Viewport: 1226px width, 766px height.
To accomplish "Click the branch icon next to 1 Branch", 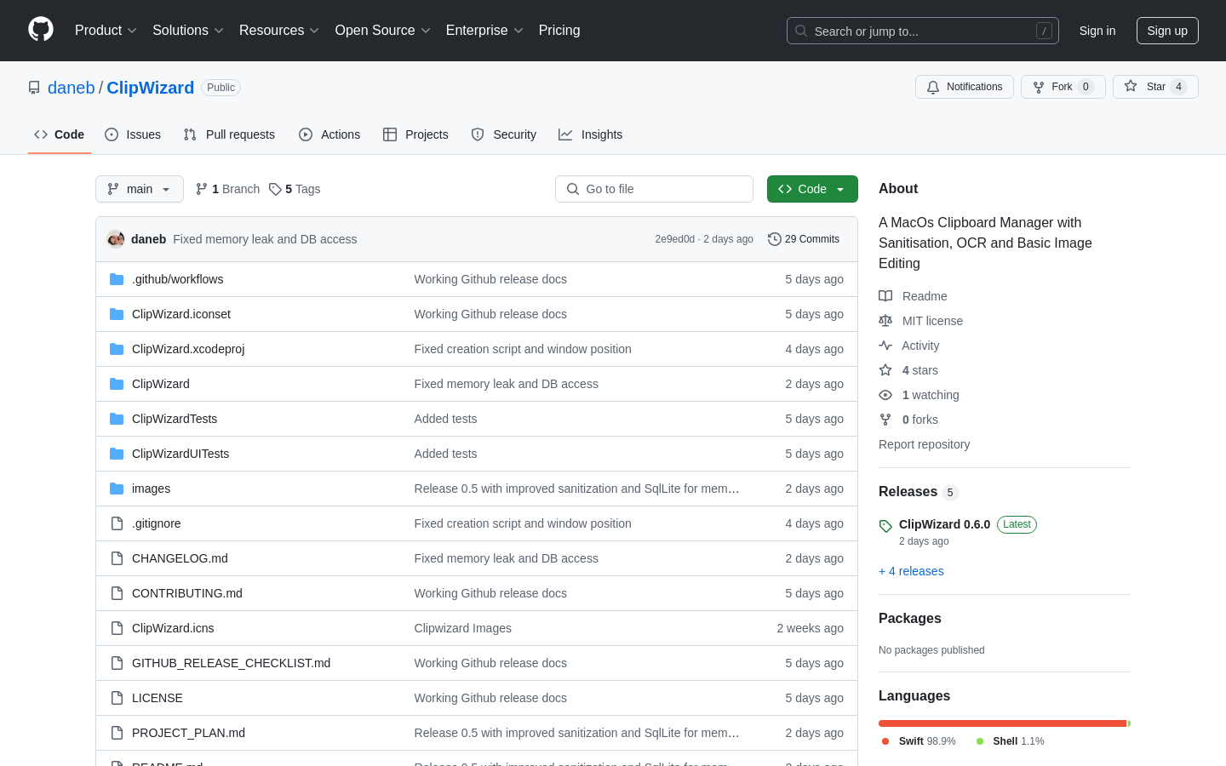I will click(x=202, y=189).
